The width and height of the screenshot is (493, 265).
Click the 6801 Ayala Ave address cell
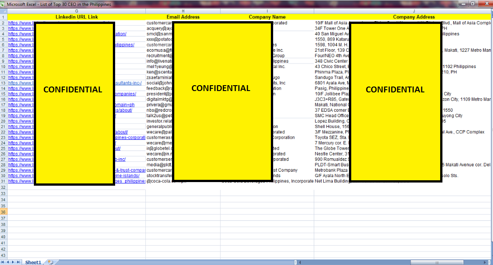tap(332, 83)
